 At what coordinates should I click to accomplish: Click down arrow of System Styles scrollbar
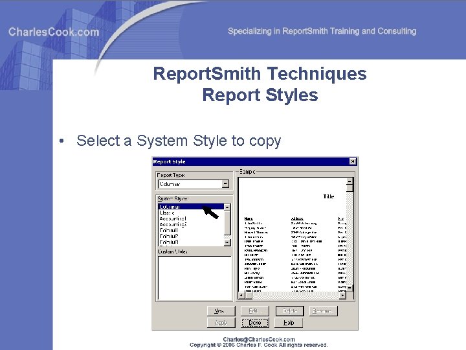227,242
